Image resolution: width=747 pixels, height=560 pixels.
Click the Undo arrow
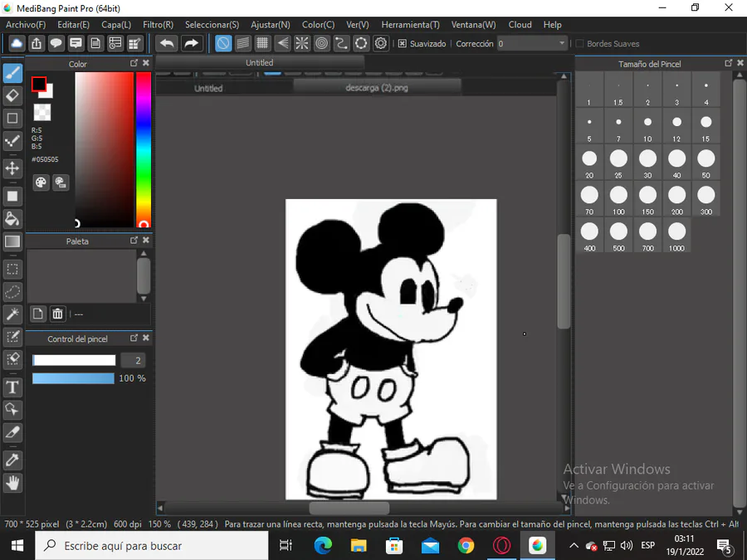[x=167, y=43]
